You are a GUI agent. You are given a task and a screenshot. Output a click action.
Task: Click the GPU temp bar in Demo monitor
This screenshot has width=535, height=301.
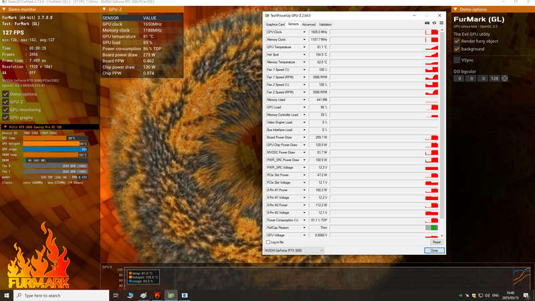(x=56, y=138)
